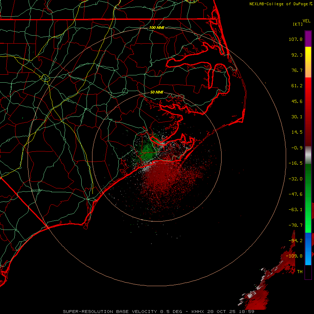Image resolution: width=314 pixels, height=314 pixels.
Task: Click the 45.6 value on the velocity scale
Action: (297, 101)
